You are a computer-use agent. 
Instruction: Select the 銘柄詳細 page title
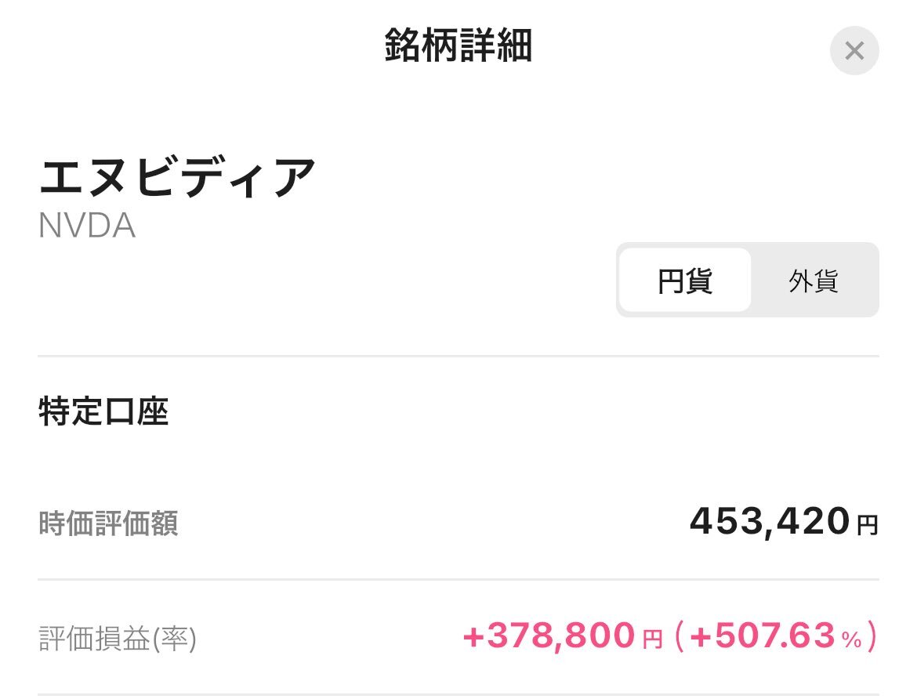point(458,45)
